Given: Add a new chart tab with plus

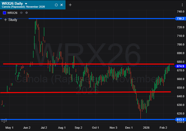Looking at the screenshot, I should click(x=70, y=5).
